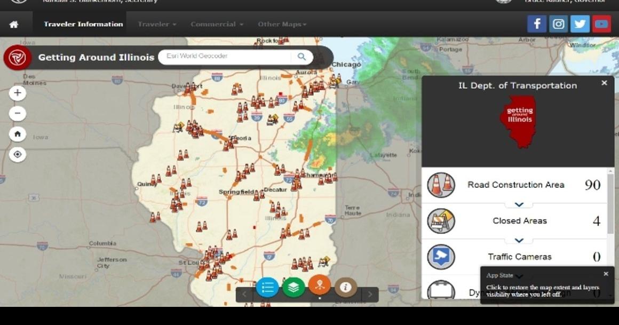Click the getting around Illinois state logo

click(x=519, y=122)
